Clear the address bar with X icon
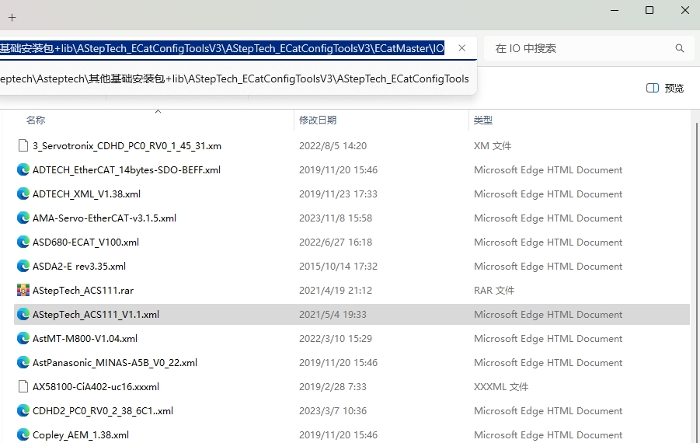700x443 pixels. coord(462,48)
